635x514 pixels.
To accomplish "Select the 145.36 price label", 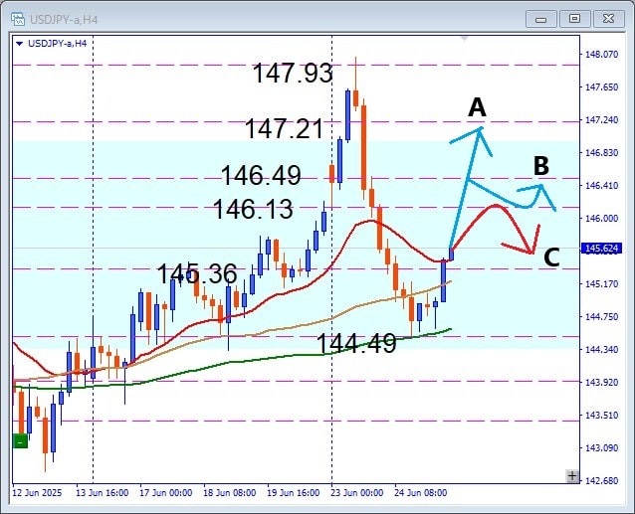I will coord(197,273).
